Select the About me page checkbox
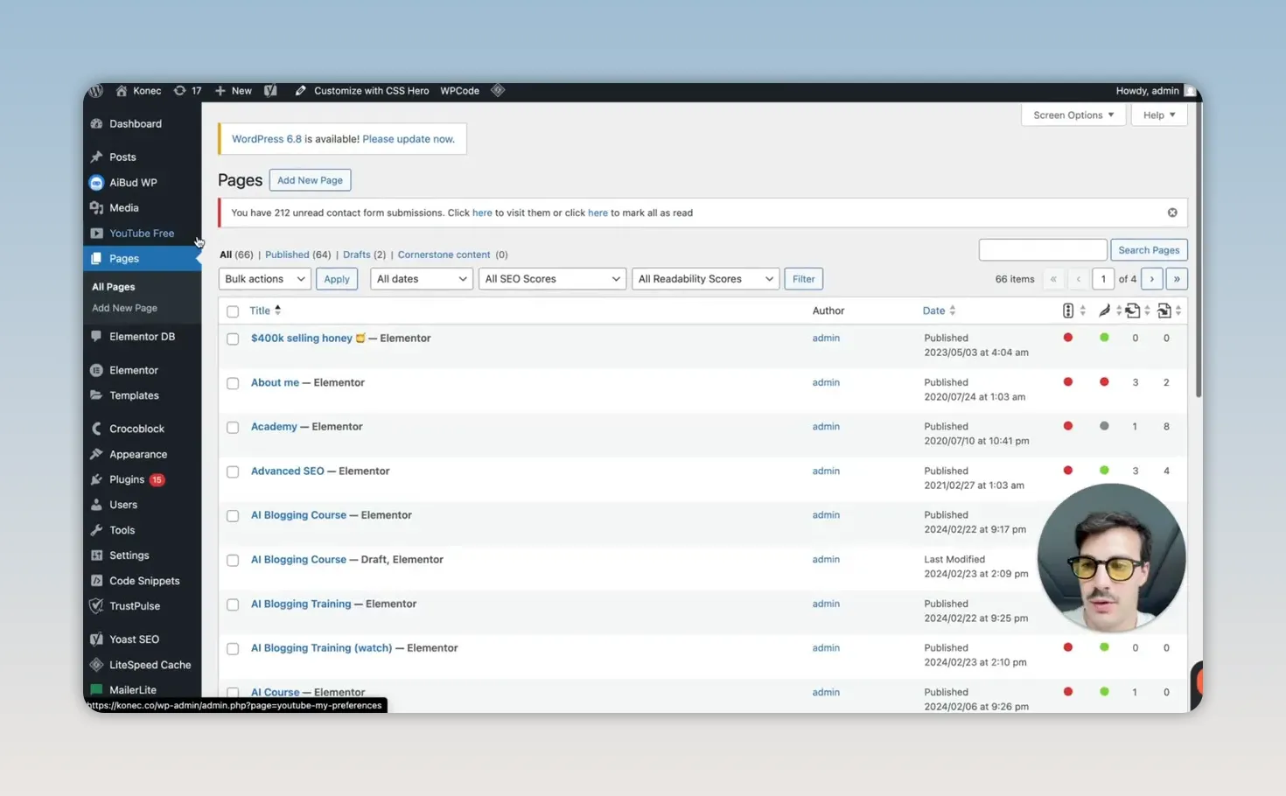 tap(233, 383)
